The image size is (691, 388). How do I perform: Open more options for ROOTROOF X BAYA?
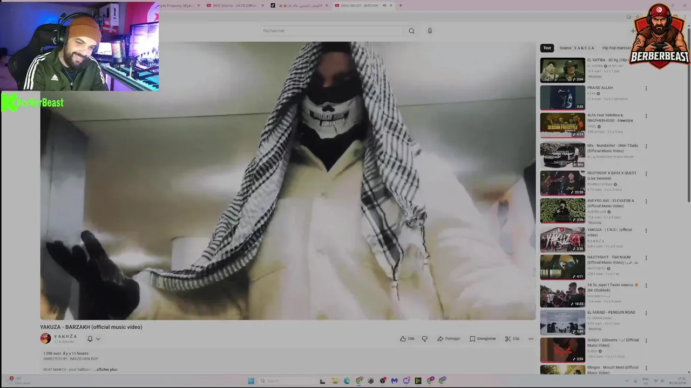[646, 174]
